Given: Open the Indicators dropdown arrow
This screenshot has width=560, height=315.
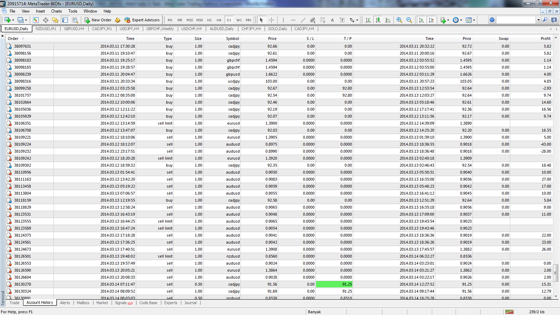Looking at the screenshot, I should click(448, 20).
